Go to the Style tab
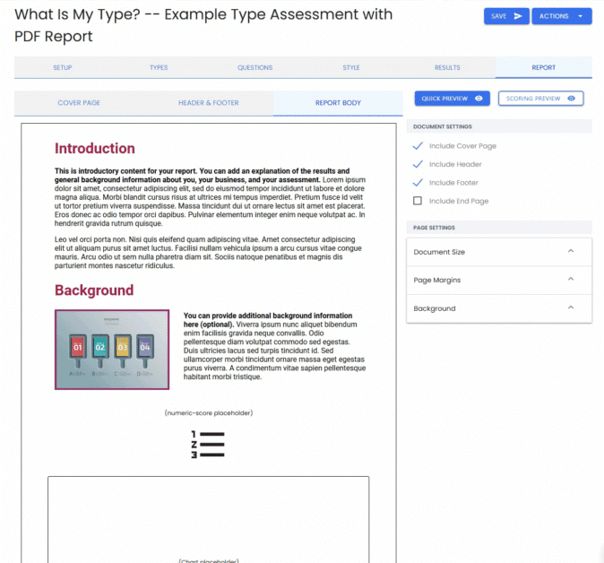 click(351, 67)
